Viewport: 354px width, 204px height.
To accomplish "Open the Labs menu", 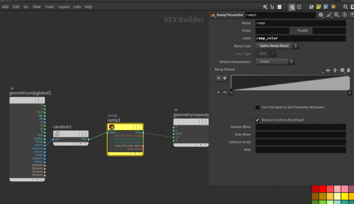I will pos(77,7).
